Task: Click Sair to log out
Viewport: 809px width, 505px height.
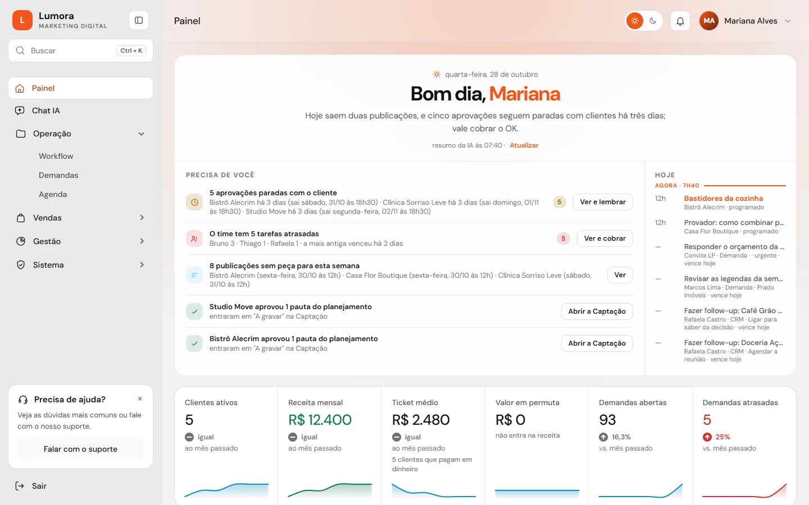Action: pyautogui.click(x=39, y=486)
